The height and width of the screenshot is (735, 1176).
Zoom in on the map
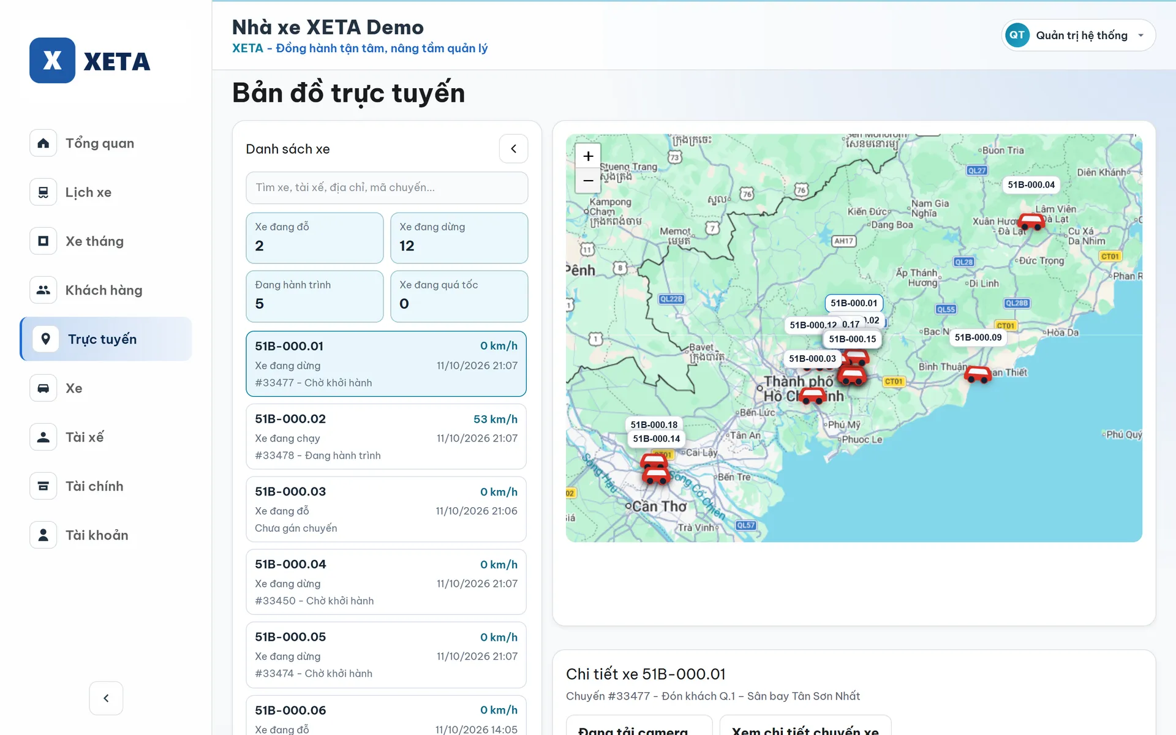pos(588,156)
